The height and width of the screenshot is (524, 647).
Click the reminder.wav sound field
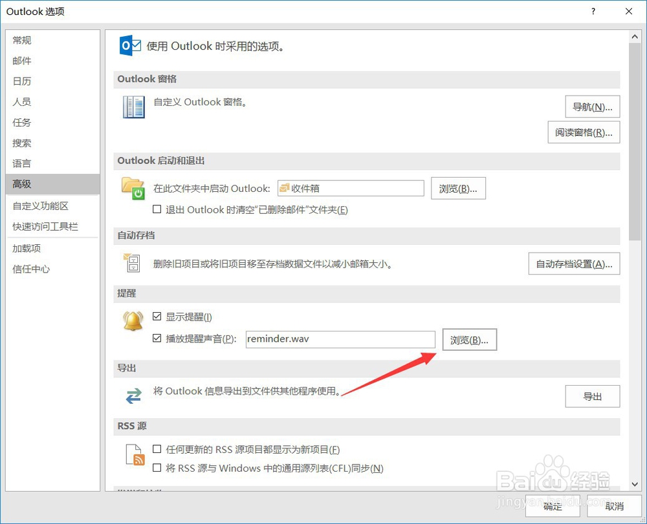point(340,339)
